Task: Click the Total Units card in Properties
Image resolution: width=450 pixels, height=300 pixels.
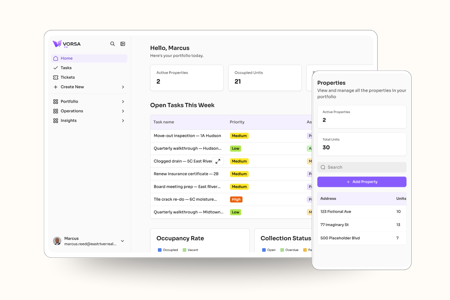Action: [362, 144]
